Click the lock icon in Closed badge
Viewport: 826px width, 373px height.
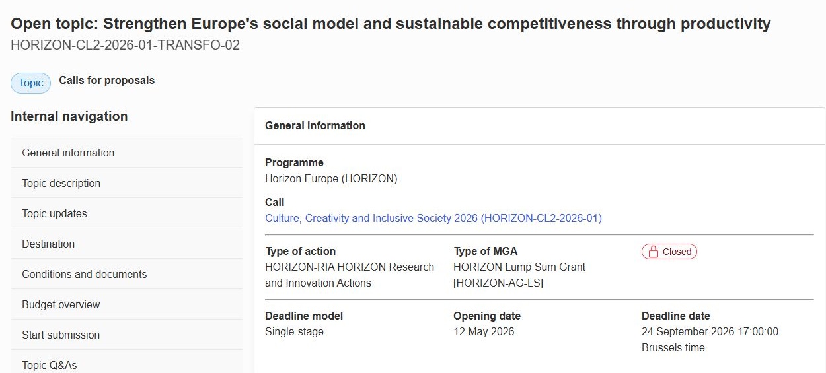coord(654,252)
